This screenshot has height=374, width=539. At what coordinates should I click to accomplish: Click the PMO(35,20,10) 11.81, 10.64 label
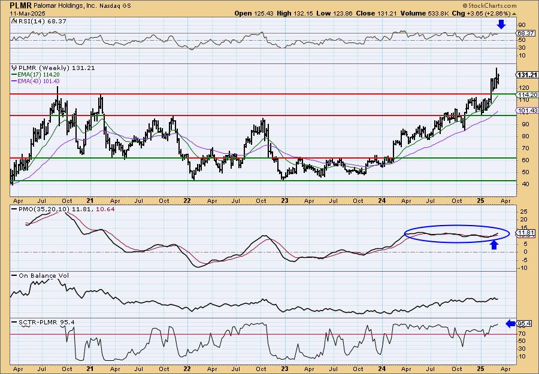pyautogui.click(x=66, y=209)
